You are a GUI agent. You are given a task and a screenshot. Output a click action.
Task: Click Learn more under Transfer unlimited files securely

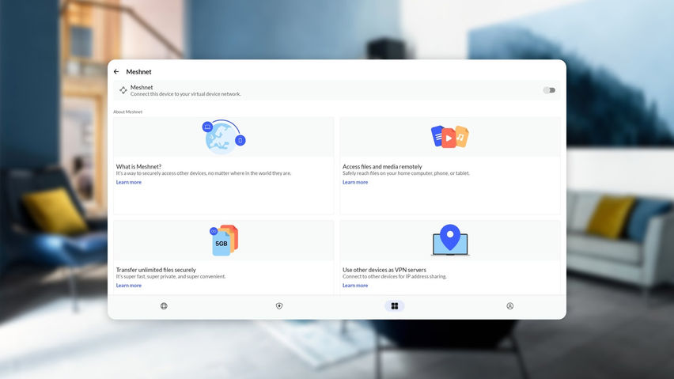[x=128, y=286]
